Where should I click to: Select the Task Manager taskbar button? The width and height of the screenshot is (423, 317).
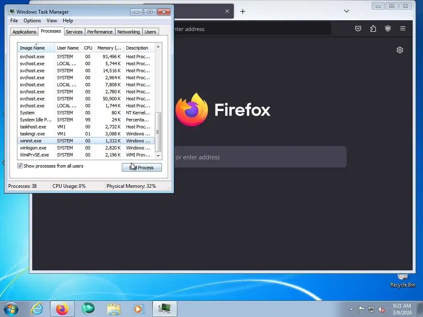164,309
